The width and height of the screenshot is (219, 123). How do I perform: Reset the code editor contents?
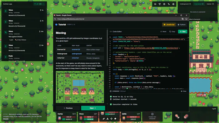(163, 32)
